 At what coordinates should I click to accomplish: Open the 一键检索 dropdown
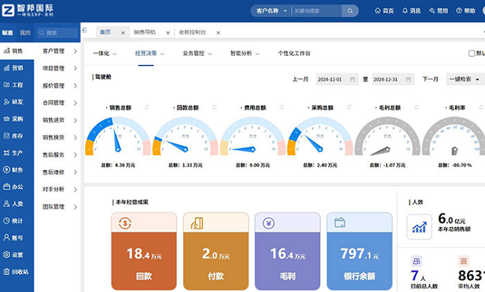click(464, 79)
